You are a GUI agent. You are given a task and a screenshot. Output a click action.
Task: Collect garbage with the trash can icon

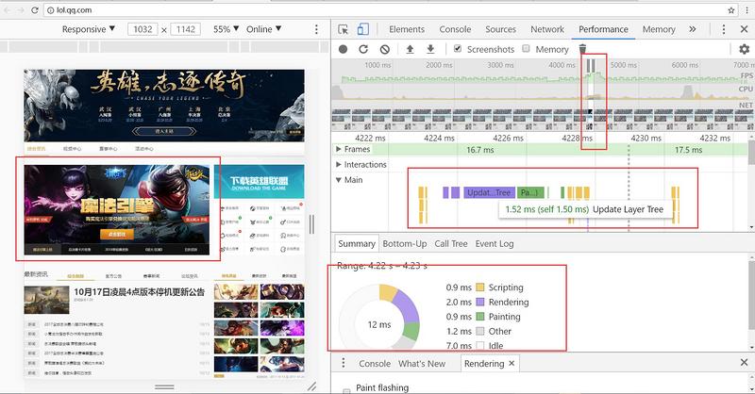[x=582, y=49]
